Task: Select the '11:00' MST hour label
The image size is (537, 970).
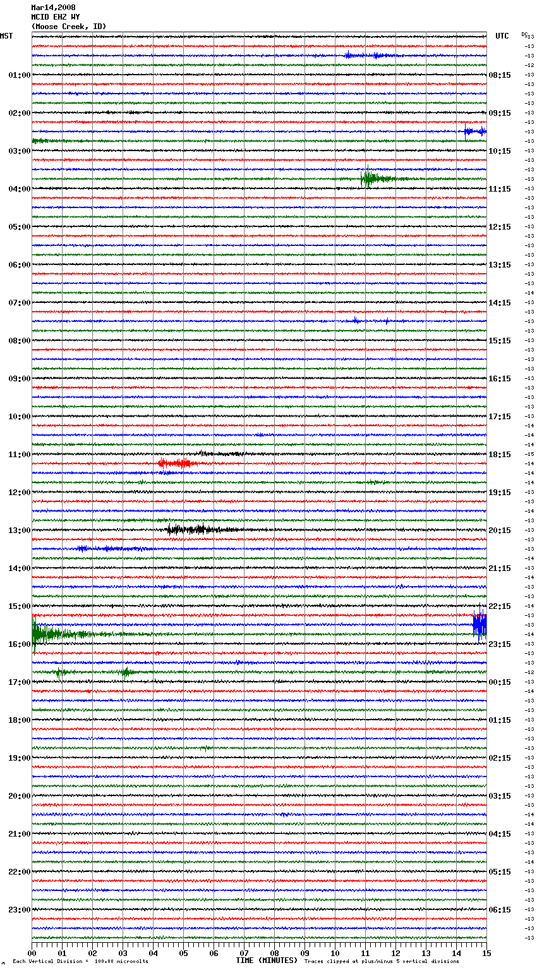Action: click(x=20, y=455)
